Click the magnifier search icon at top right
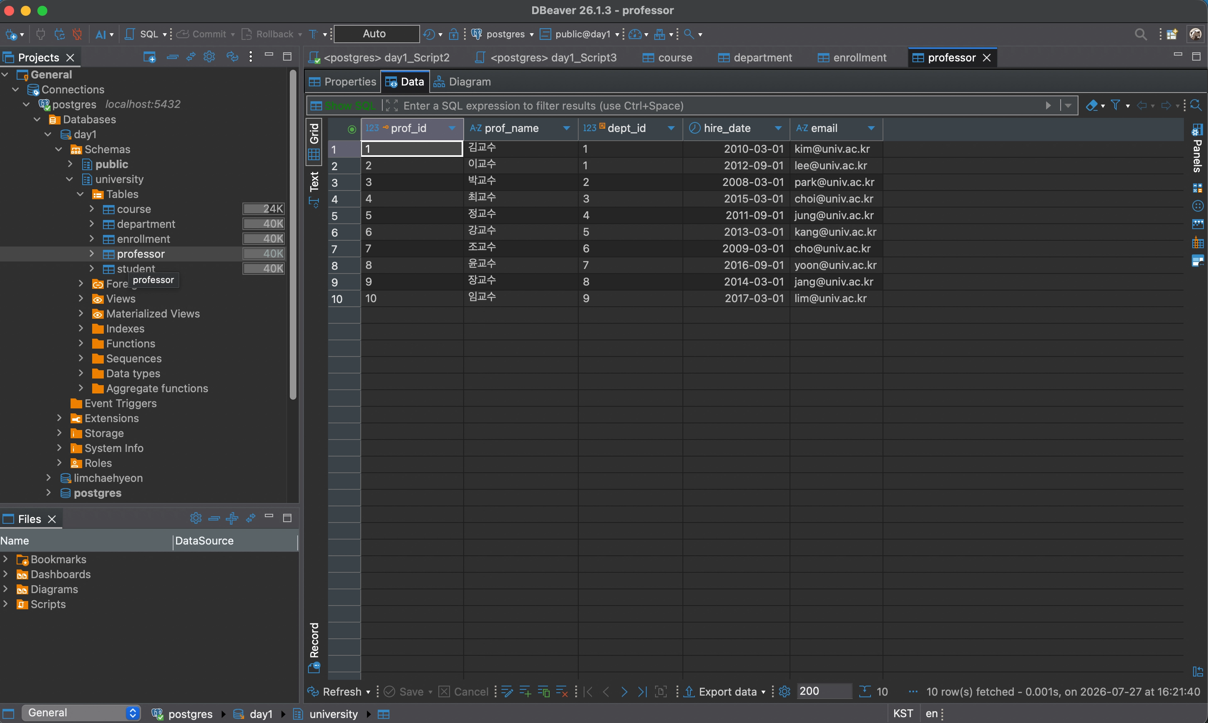This screenshot has width=1208, height=723. [x=1141, y=34]
